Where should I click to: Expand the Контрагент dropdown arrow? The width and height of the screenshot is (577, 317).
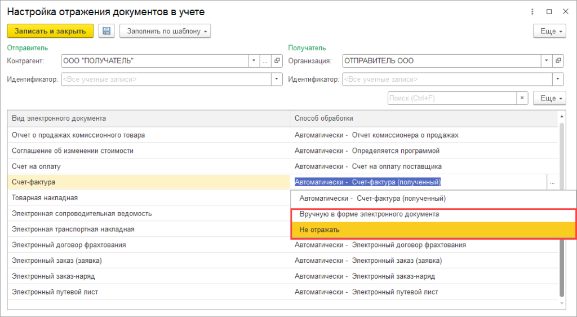click(254, 61)
